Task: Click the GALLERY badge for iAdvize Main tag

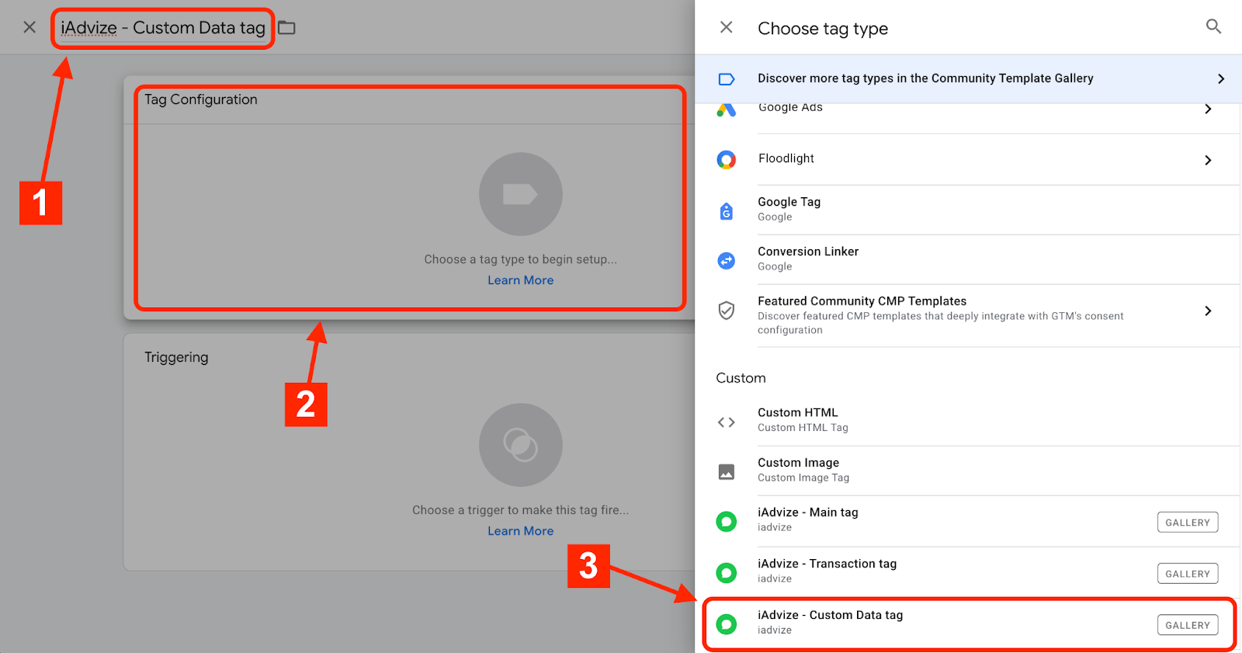Action: (x=1187, y=523)
